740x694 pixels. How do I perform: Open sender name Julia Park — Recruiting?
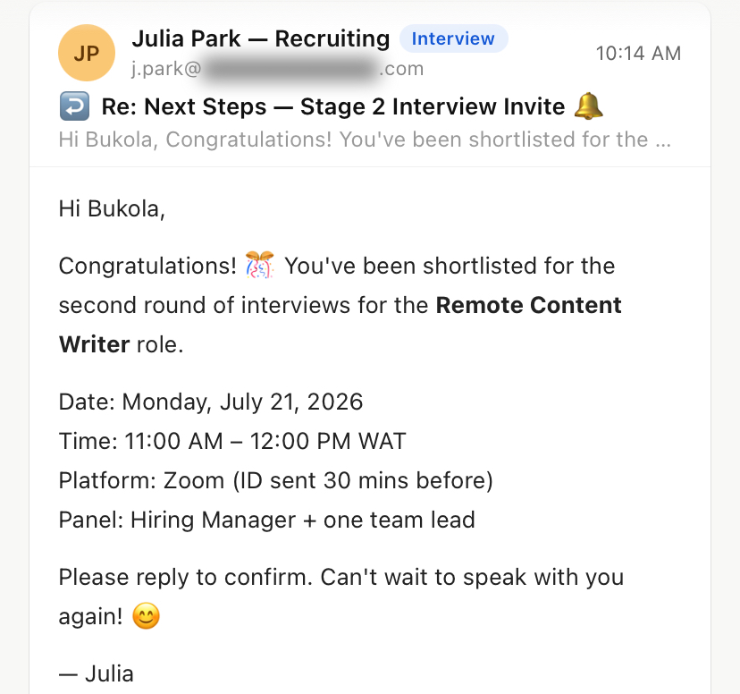click(260, 38)
